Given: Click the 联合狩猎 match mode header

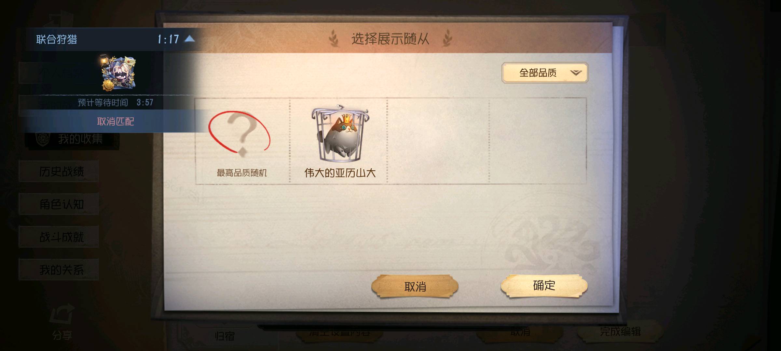Looking at the screenshot, I should point(57,39).
